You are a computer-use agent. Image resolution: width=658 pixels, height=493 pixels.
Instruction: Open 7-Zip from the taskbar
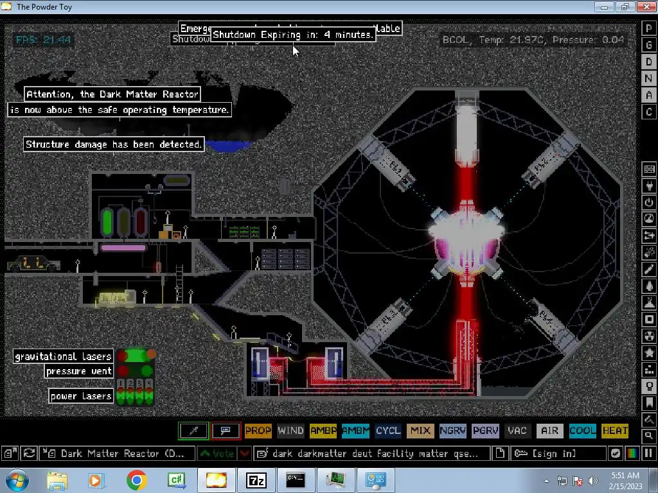pyautogui.click(x=256, y=480)
